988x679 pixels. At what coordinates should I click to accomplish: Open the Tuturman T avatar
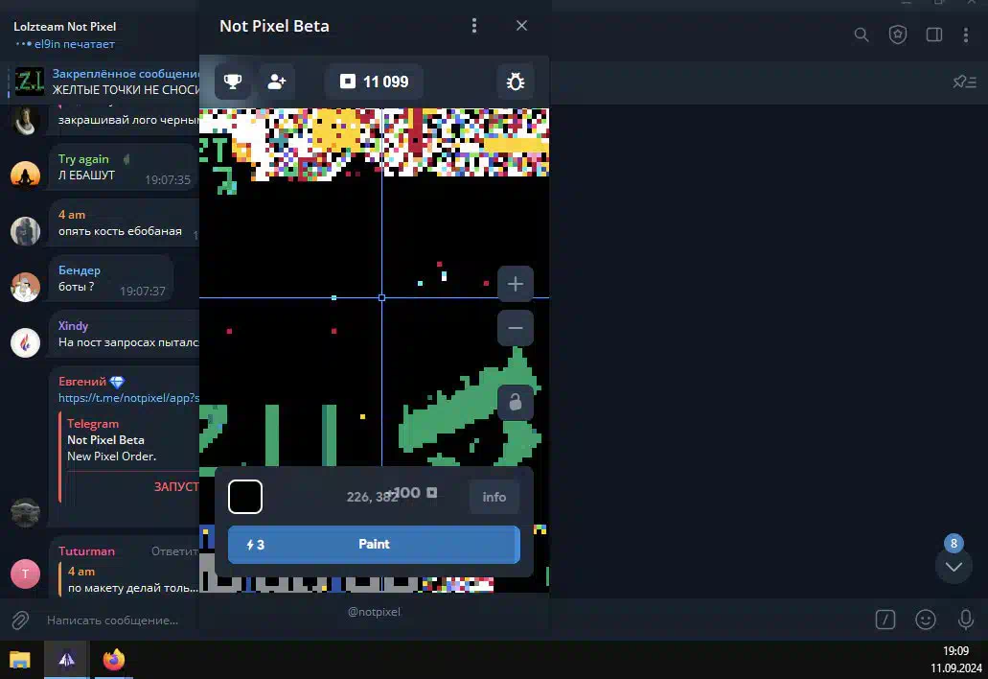click(25, 574)
